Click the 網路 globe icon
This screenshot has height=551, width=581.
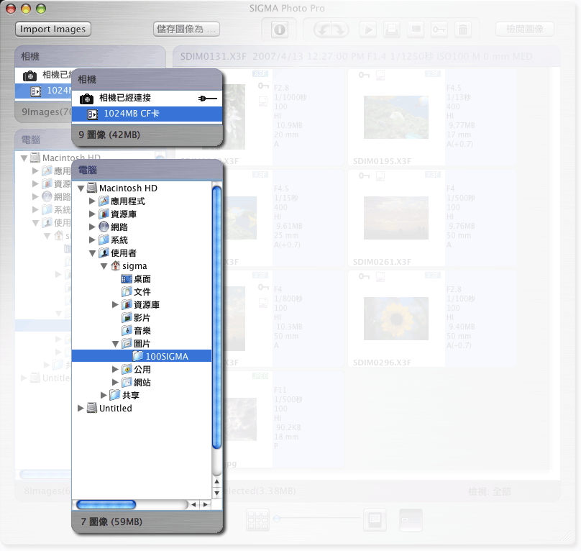(x=104, y=227)
